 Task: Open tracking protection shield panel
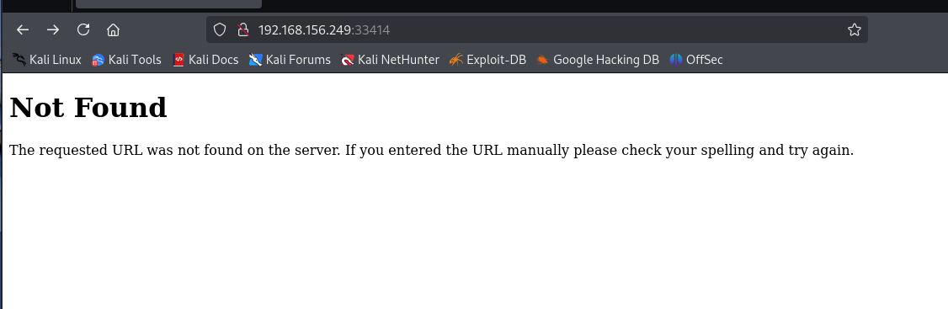click(x=220, y=29)
